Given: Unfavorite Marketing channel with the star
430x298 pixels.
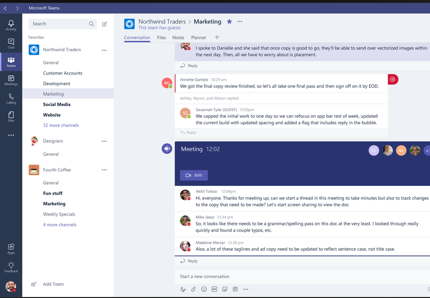Looking at the screenshot, I should pos(230,21).
